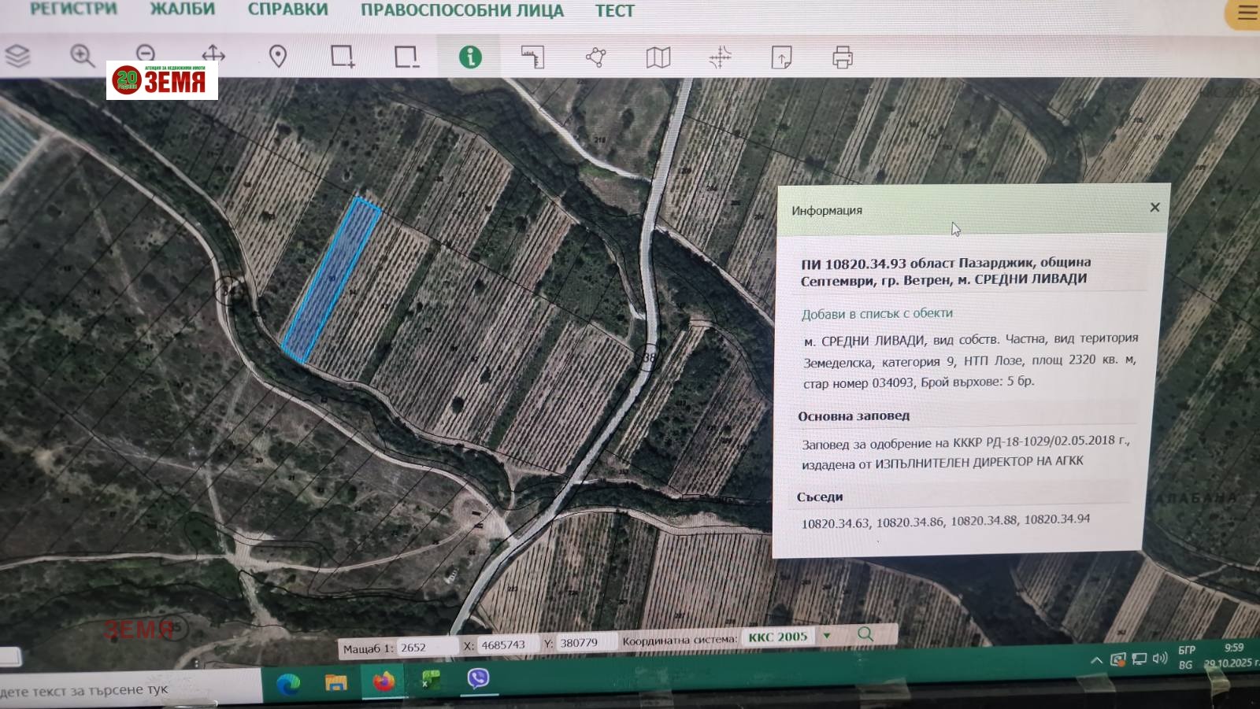Click the Мащаб scale input field

tap(427, 648)
